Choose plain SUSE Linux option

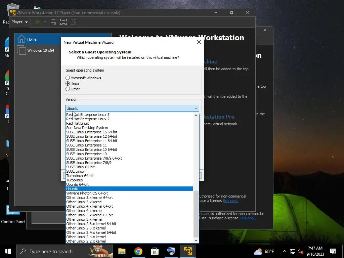(129, 171)
